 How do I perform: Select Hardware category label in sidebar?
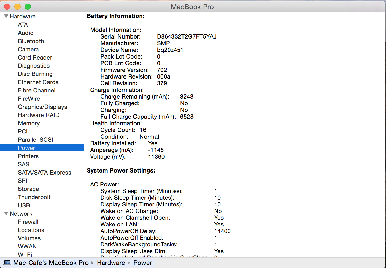23,16
